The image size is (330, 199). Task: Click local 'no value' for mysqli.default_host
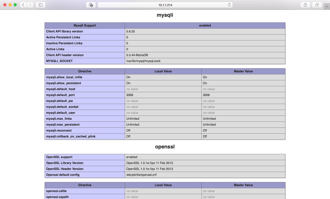(132, 89)
